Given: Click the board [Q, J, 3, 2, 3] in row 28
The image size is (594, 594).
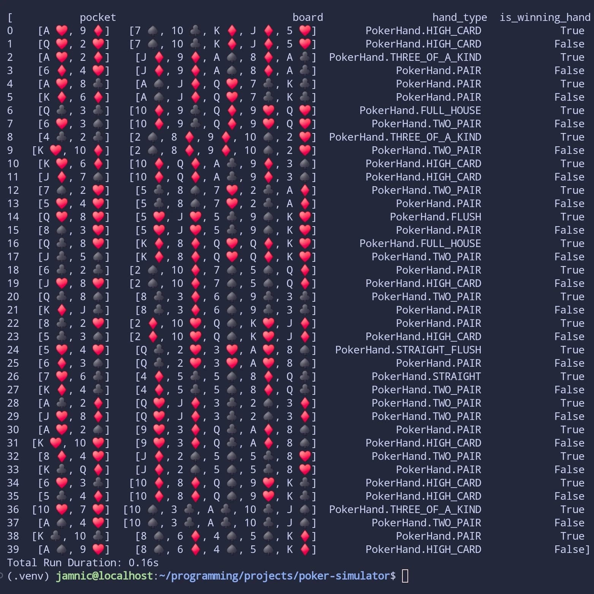Looking at the screenshot, I should (226, 403).
